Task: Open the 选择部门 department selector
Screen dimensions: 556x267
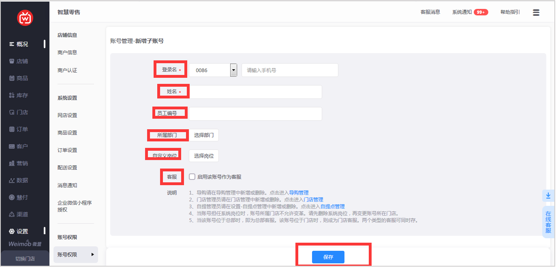Action: 204,135
